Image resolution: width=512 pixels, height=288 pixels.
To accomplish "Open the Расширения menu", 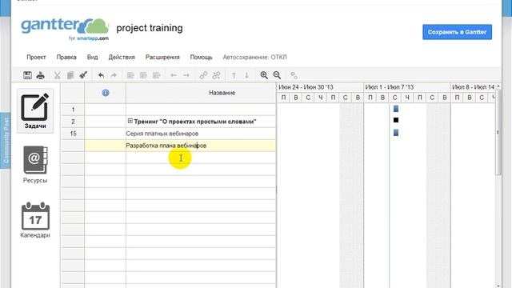I will 162,57.
